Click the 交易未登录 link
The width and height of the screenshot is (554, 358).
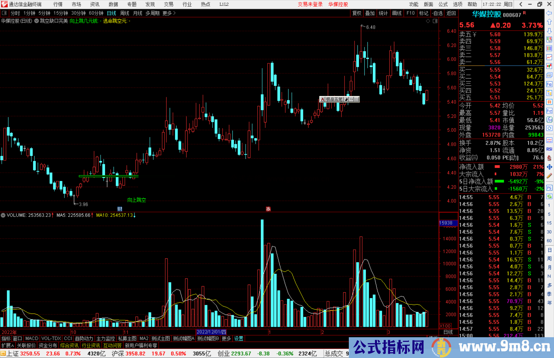(310, 4)
